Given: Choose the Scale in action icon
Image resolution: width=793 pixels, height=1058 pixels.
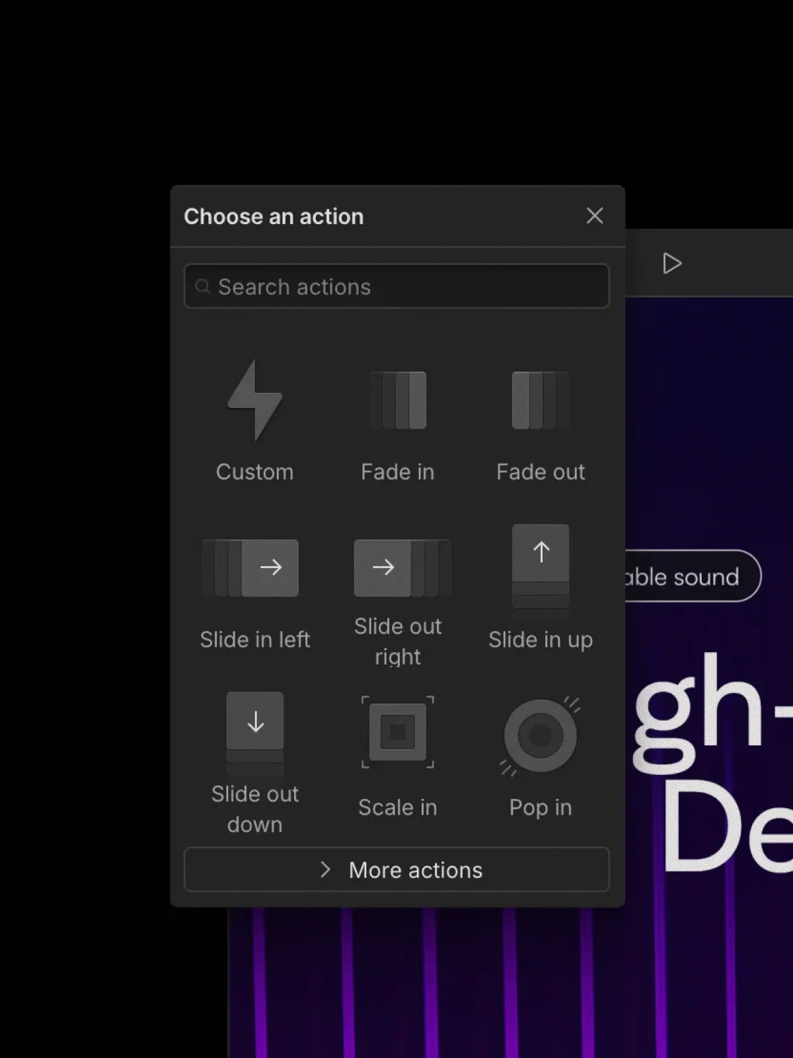Looking at the screenshot, I should pyautogui.click(x=398, y=731).
